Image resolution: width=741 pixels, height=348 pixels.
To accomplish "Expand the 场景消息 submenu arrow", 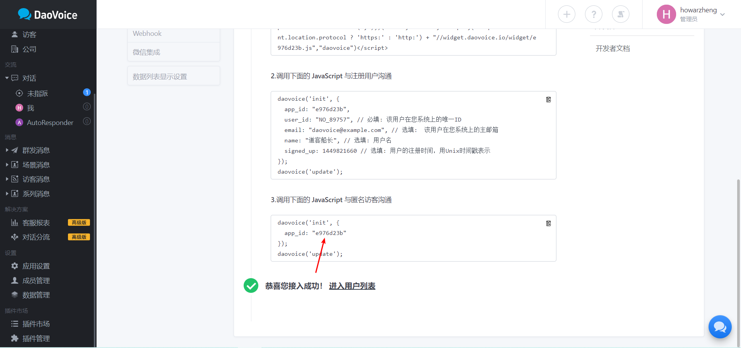I will [x=7, y=165].
